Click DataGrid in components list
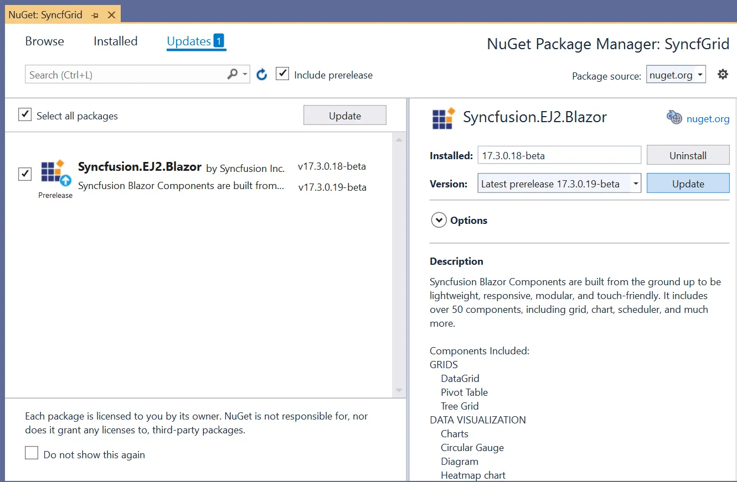This screenshot has height=482, width=737. tap(460, 378)
